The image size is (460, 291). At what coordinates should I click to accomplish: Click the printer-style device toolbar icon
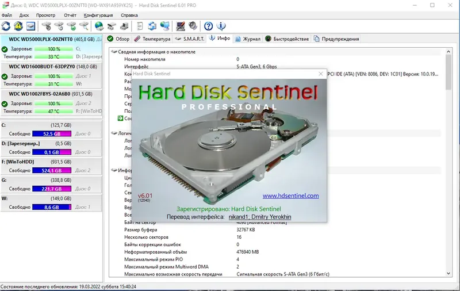click(x=124, y=26)
